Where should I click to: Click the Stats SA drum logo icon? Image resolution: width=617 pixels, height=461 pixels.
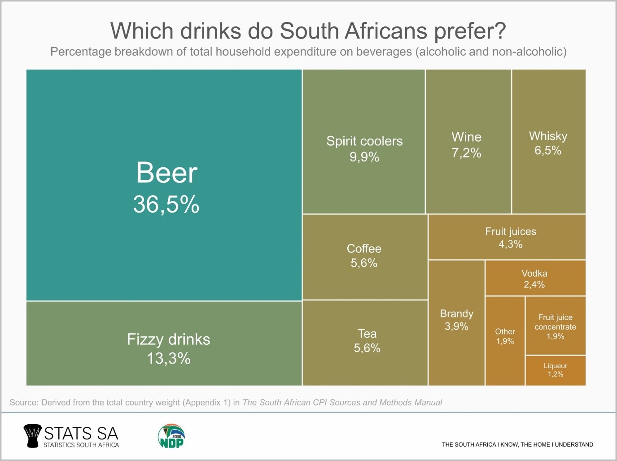point(32,436)
